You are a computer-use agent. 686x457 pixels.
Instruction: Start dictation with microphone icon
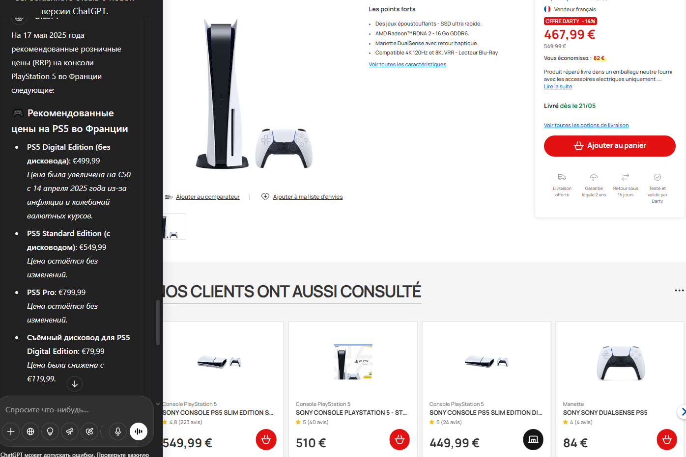(x=118, y=431)
